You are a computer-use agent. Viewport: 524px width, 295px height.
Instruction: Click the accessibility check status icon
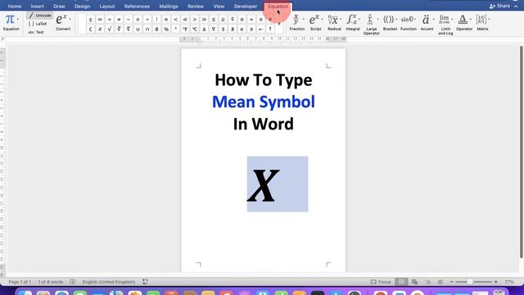145,282
